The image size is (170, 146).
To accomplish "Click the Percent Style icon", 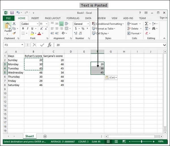I will tap(83, 29).
